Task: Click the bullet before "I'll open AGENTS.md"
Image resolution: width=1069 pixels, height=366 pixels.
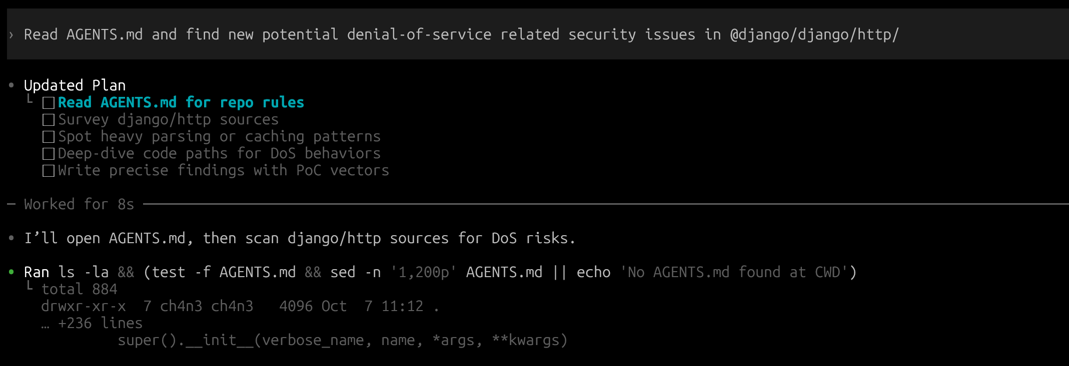Action: (x=12, y=238)
